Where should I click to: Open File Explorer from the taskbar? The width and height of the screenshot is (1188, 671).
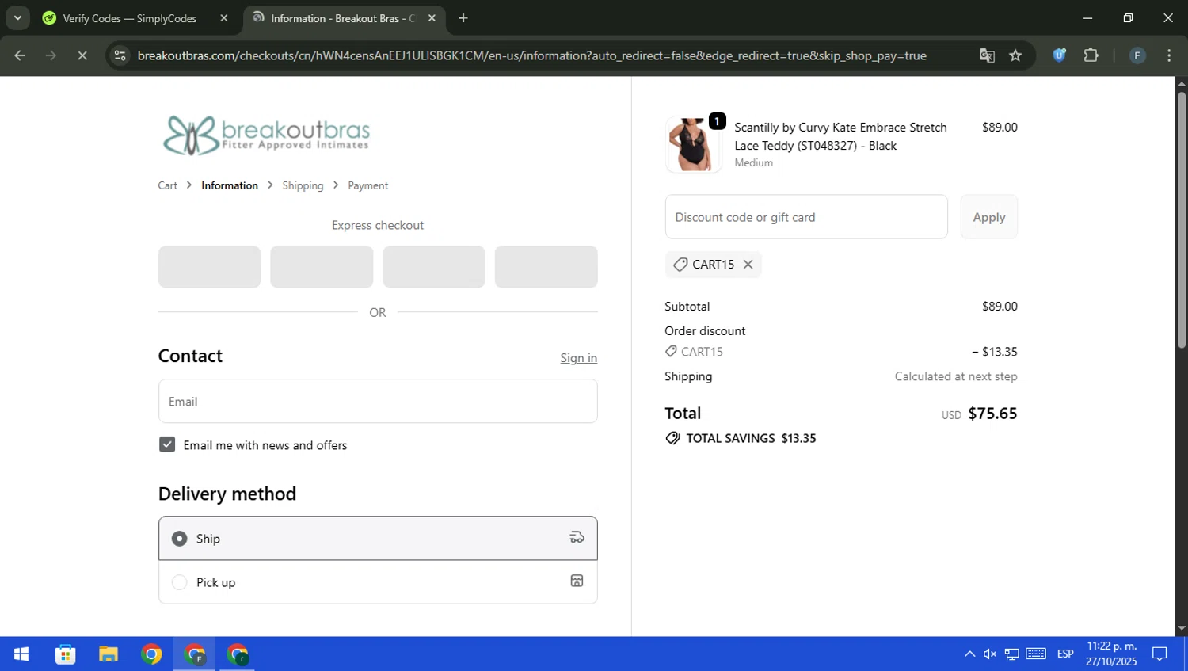[x=108, y=654]
